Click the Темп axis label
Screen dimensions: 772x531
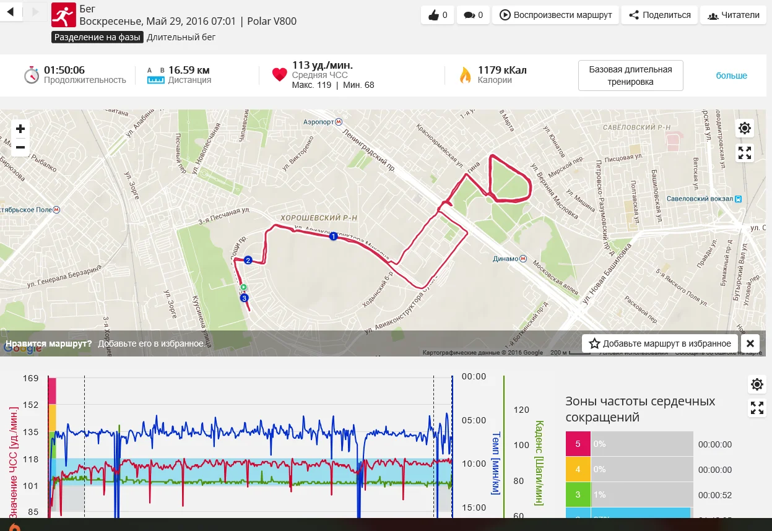(x=495, y=462)
